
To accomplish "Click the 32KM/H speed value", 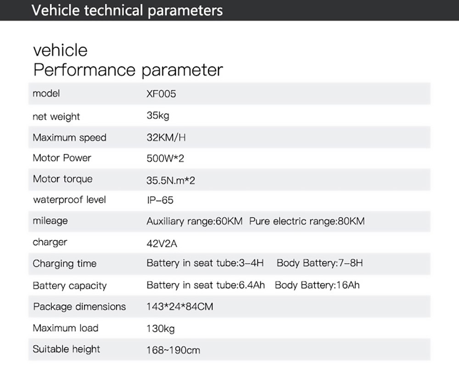I will [x=166, y=138].
